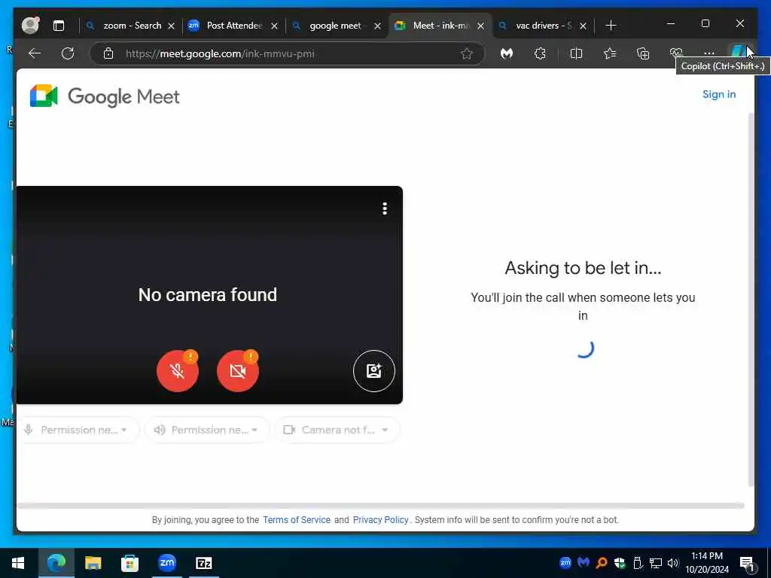Open the network status tray icon
771x578 pixels.
(656, 563)
